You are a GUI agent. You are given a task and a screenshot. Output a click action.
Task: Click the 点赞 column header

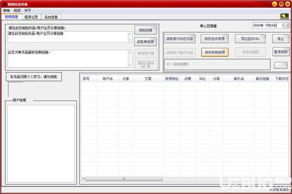[x=188, y=79]
